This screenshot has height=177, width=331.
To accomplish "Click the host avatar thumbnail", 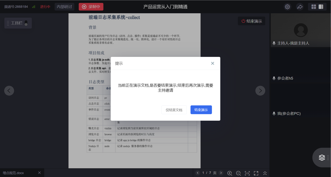I will coord(301,30).
